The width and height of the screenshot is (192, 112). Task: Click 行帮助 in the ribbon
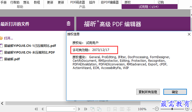pyautogui.click(x=15, y=2)
